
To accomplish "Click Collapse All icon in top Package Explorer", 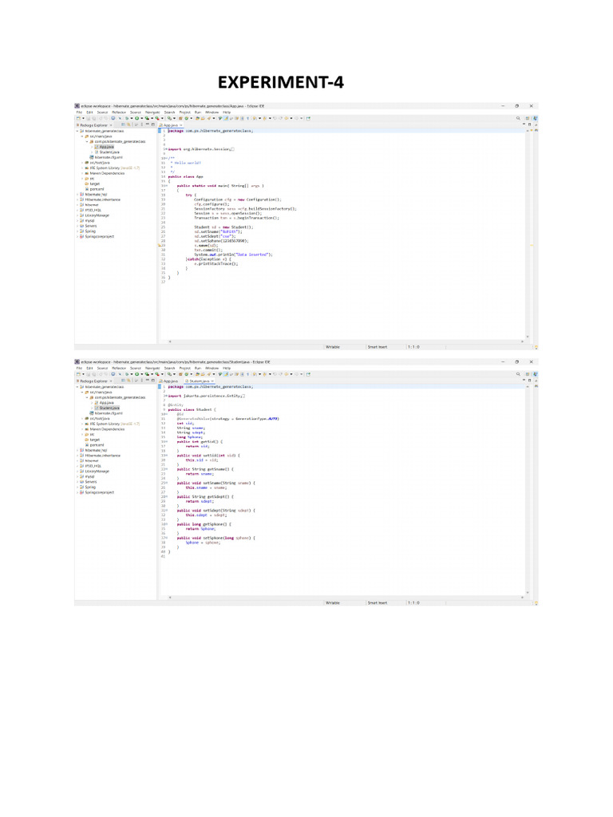I will (x=123, y=125).
